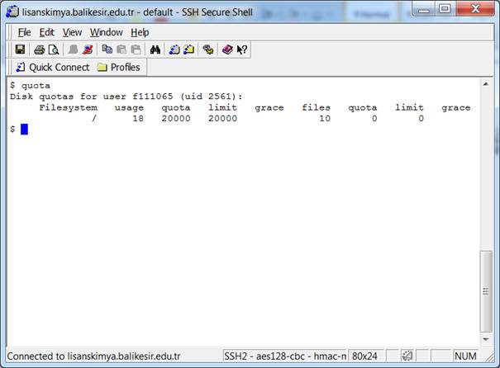The width and height of the screenshot is (500, 368).
Task: Click the Quick Connect button
Action: (x=52, y=68)
